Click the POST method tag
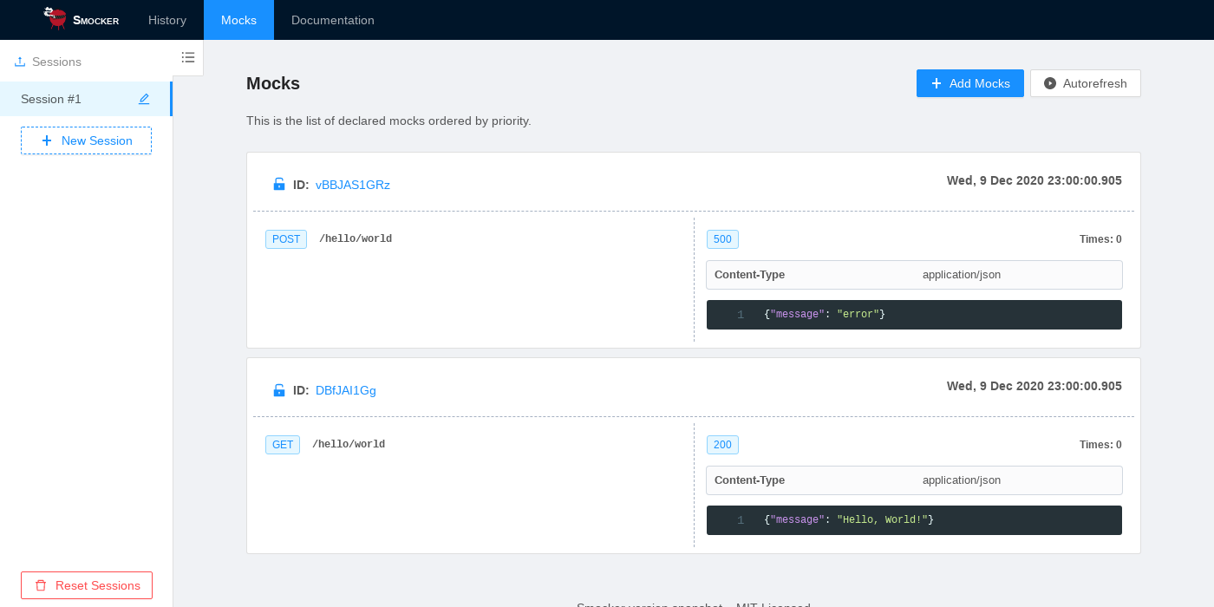 tap(286, 239)
